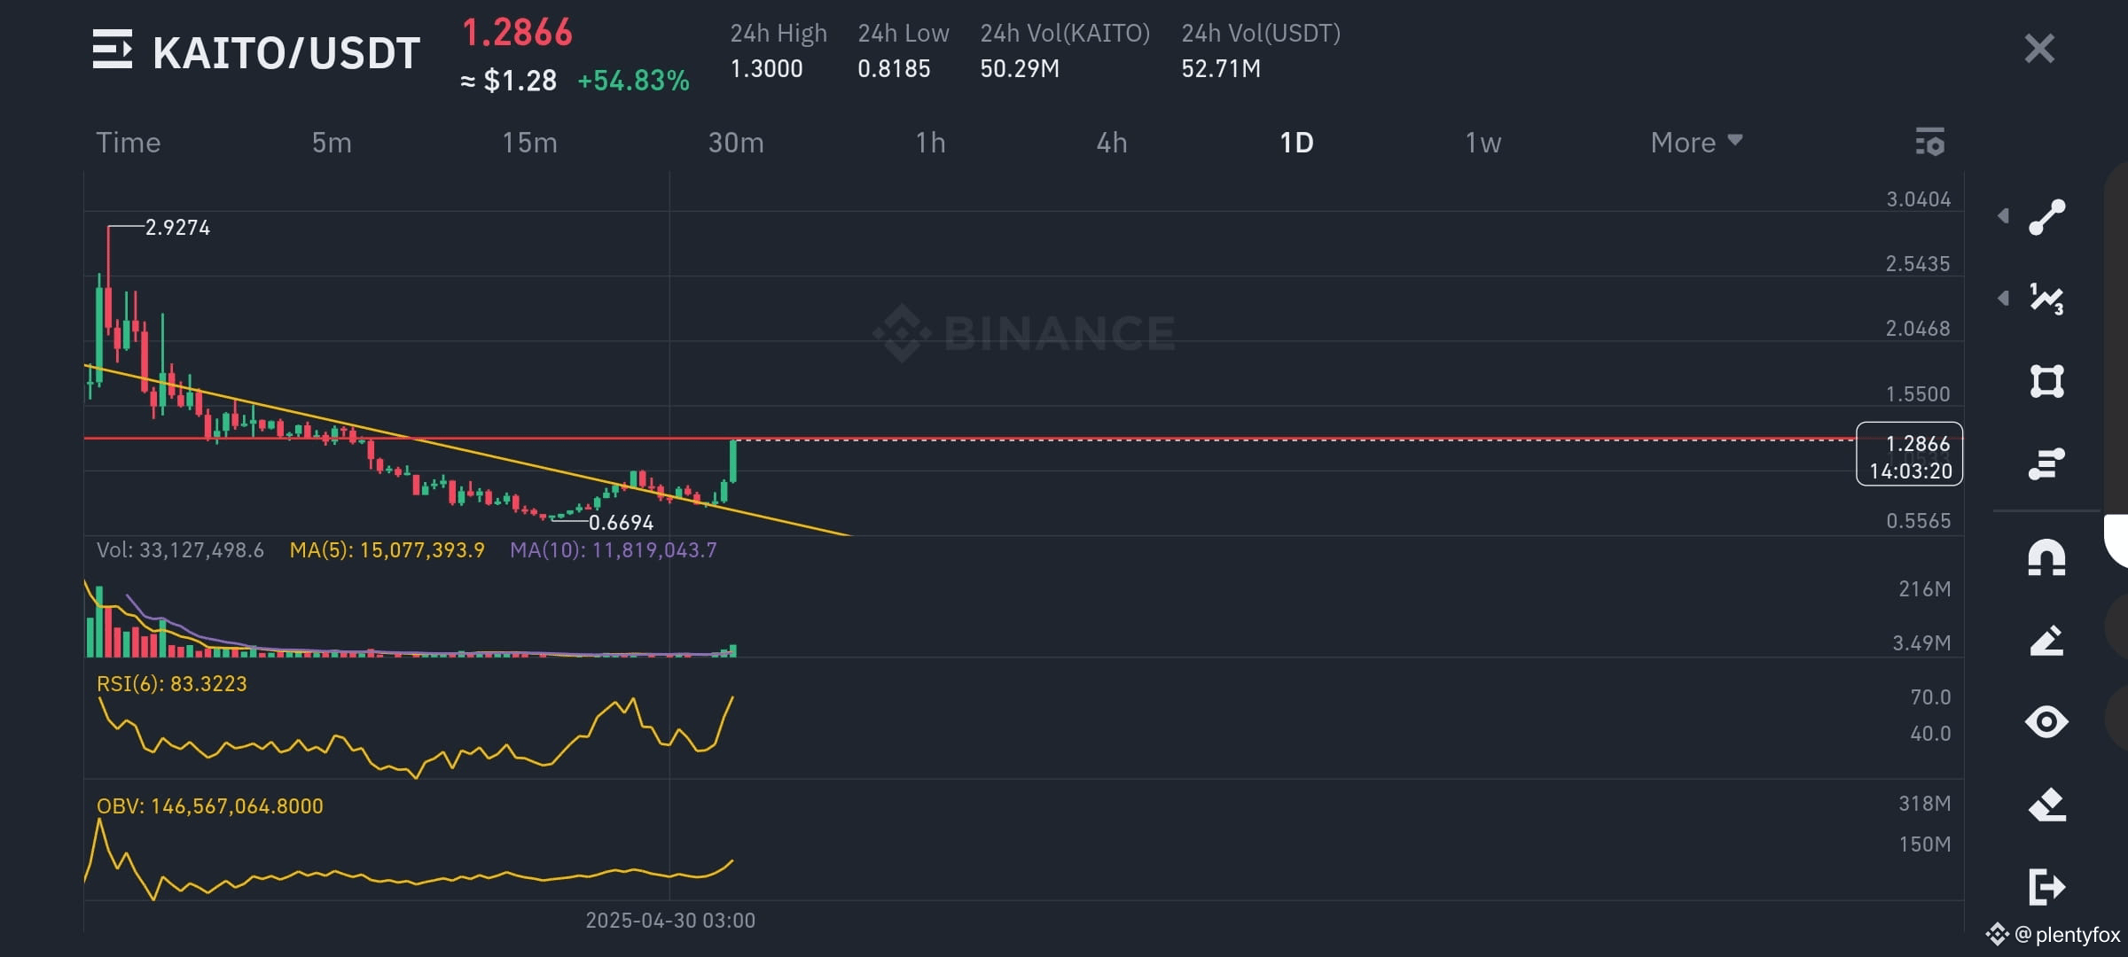The width and height of the screenshot is (2128, 957).
Task: Open chart indicator settings icon
Action: 1929,143
